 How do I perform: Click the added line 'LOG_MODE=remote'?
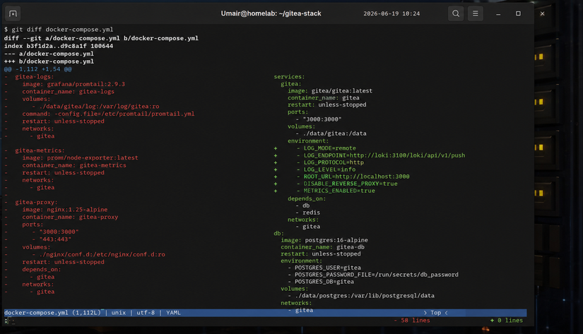(329, 148)
